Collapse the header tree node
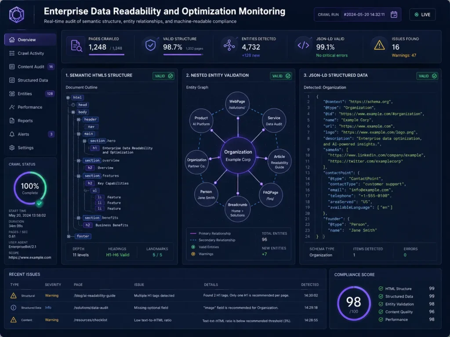Screen dimensions: 450x337 pyautogui.click(x=78, y=119)
